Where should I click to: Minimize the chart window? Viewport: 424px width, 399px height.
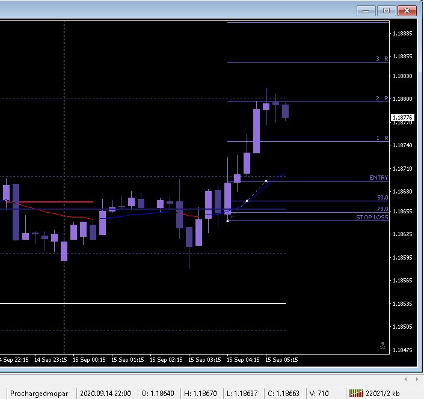366,11
